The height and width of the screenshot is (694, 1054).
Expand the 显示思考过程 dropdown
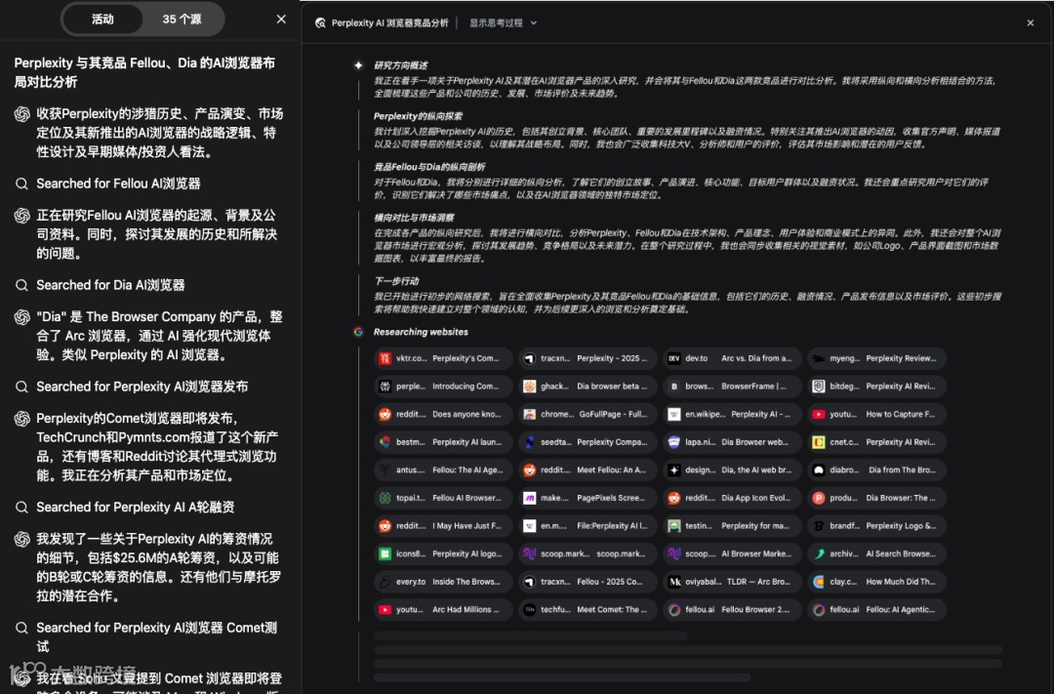coord(503,22)
